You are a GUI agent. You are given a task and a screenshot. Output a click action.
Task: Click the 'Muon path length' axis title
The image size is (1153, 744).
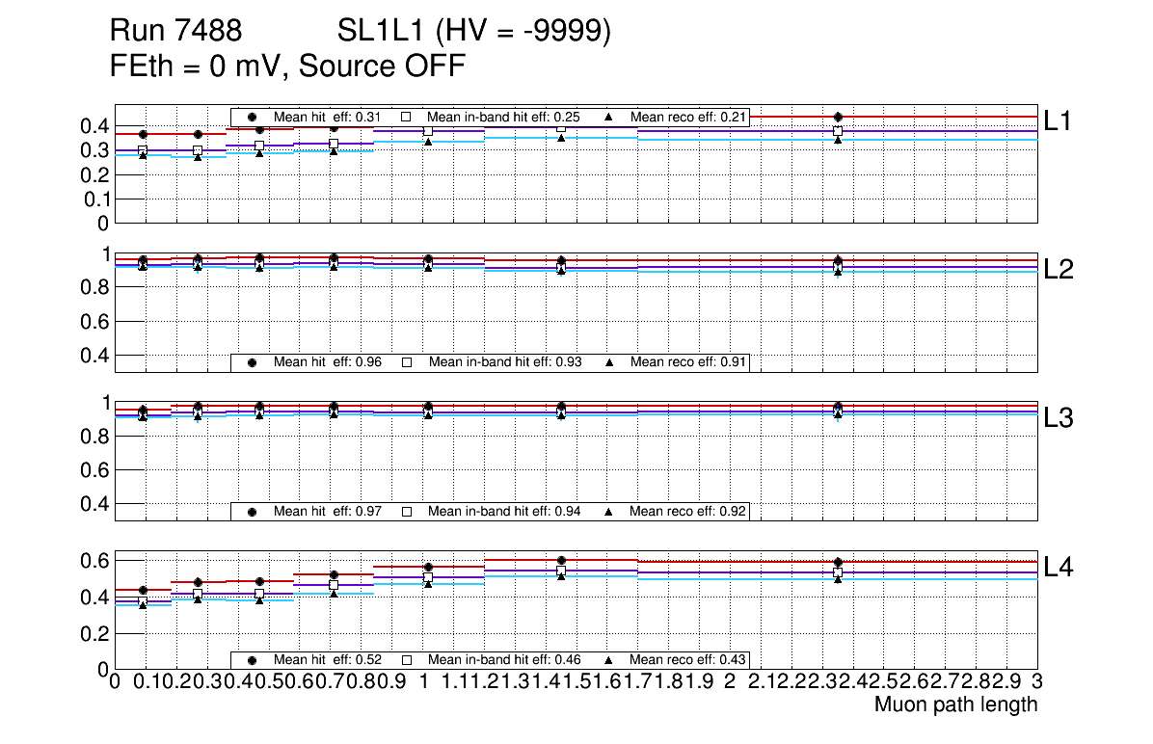955,704
